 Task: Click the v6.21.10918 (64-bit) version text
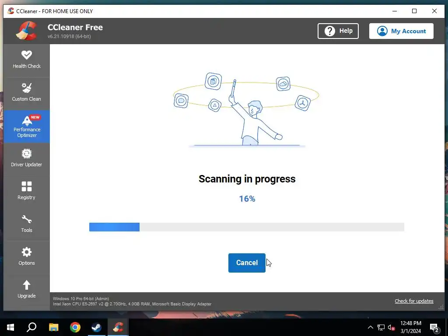69,36
